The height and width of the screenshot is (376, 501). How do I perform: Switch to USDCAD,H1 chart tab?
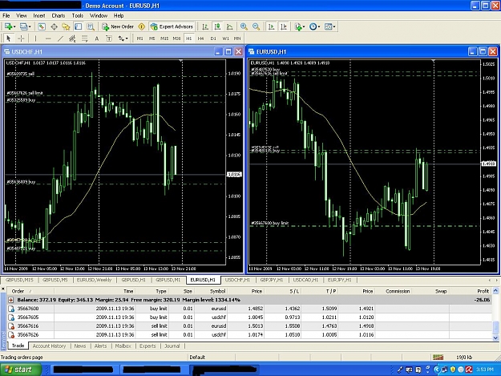coord(305,280)
